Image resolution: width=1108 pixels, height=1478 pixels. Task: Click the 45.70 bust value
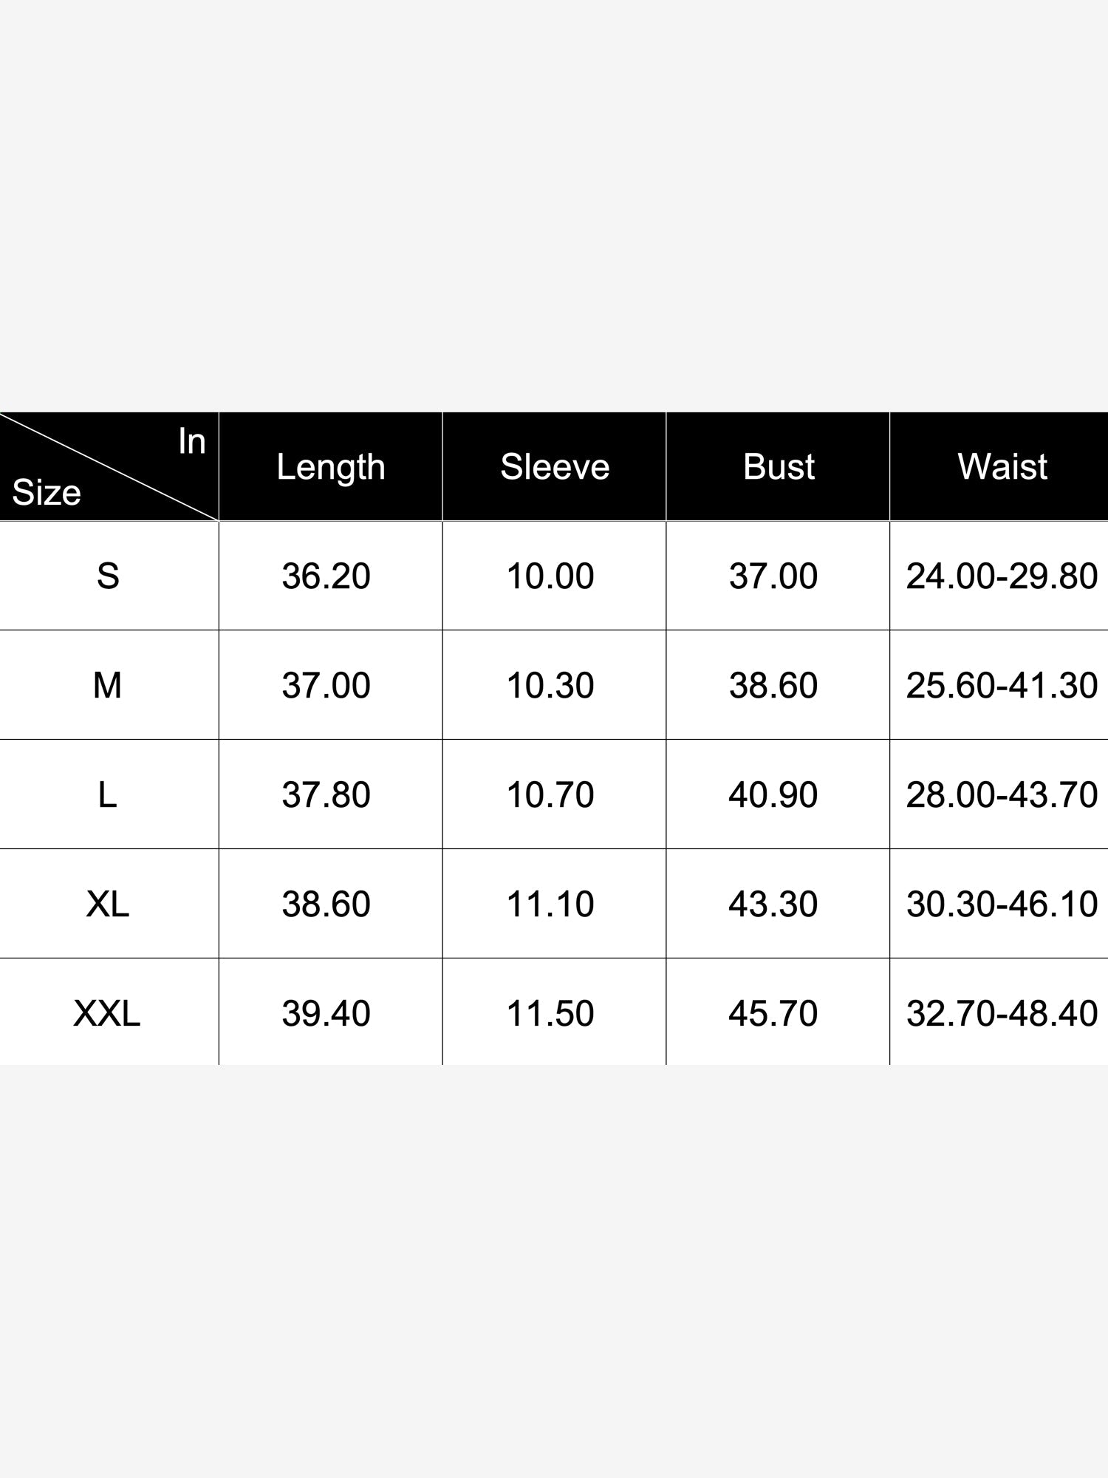click(x=773, y=1013)
